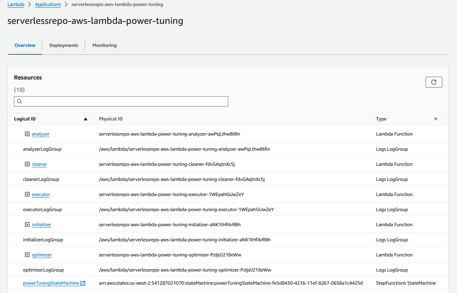Open the executor function link
The width and height of the screenshot is (457, 293).
pyautogui.click(x=41, y=194)
